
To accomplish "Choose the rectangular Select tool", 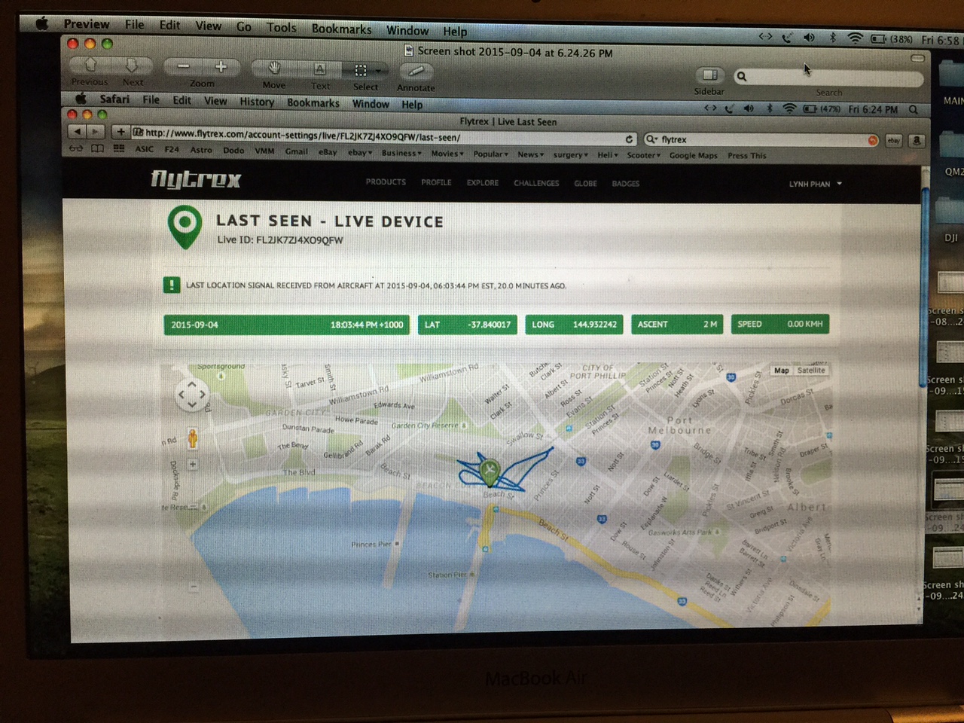I will (x=360, y=70).
